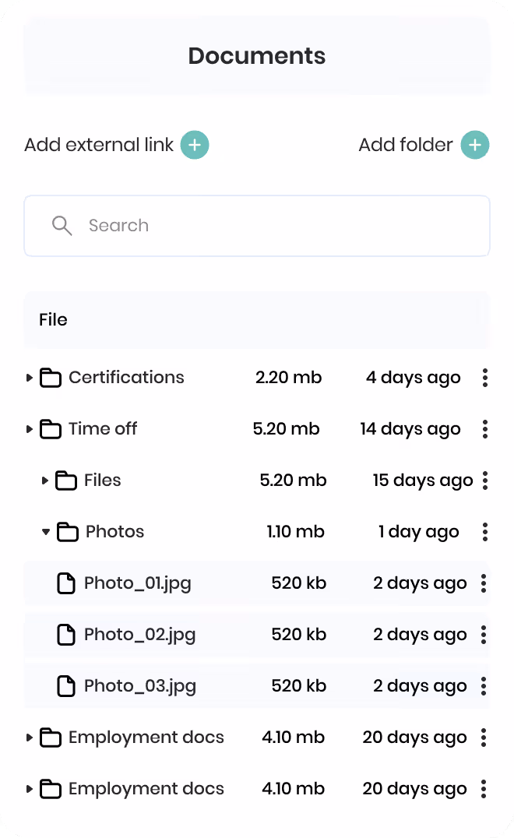Image resolution: width=514 pixels, height=838 pixels.
Task: Click the Files folder icon
Action: [x=66, y=480]
